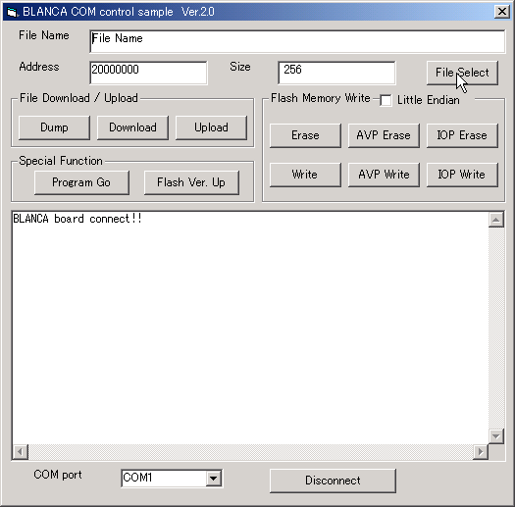Start a file Download
The height and width of the screenshot is (507, 515).
click(x=132, y=127)
